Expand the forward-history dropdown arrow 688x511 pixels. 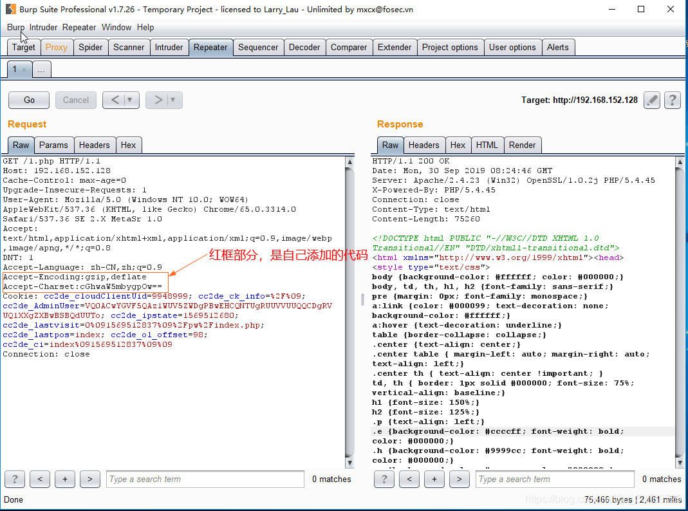pos(173,100)
